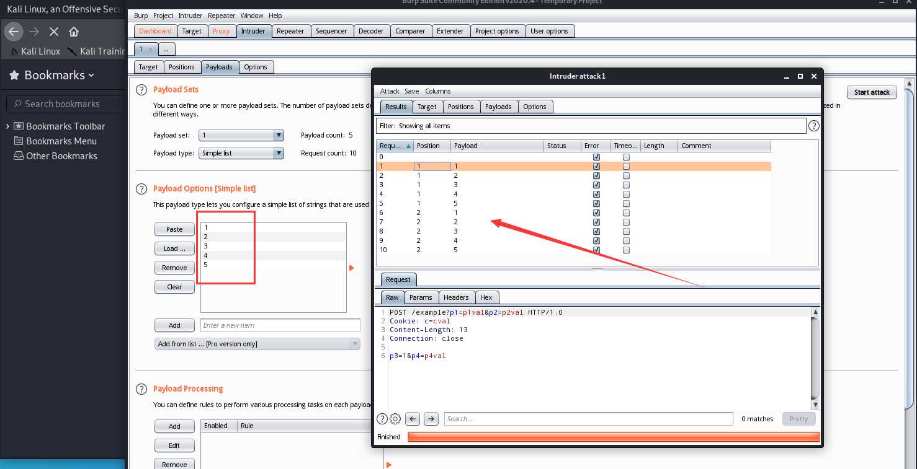Focus the 'Enter a new item' field
This screenshot has height=469, width=917.
click(x=280, y=325)
